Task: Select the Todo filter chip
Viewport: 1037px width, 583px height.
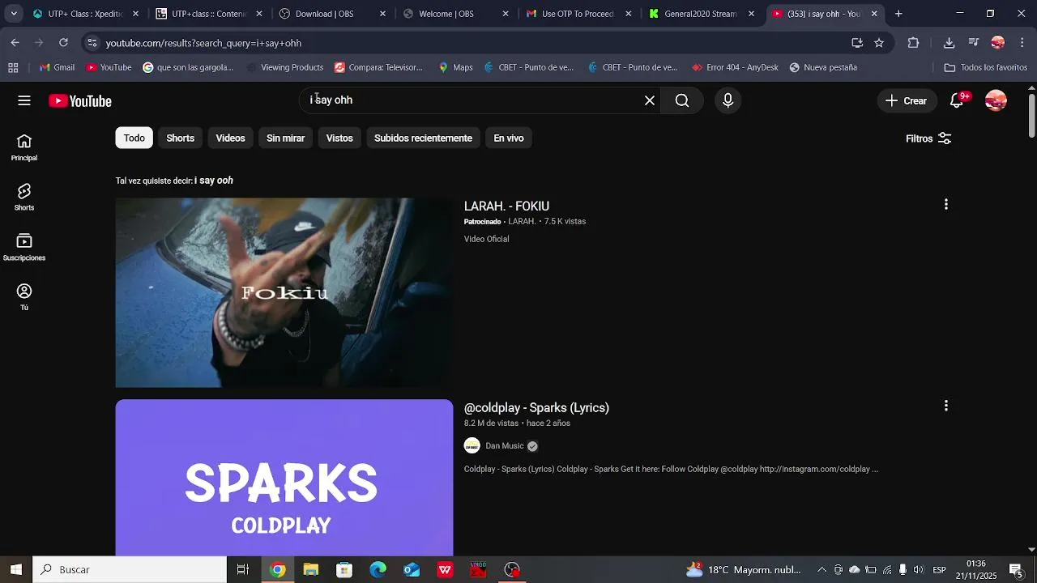Action: tap(134, 138)
